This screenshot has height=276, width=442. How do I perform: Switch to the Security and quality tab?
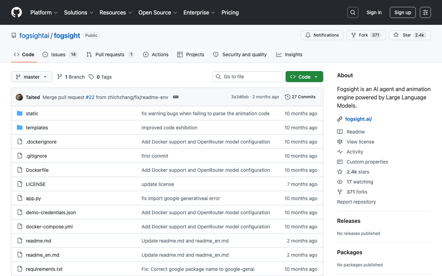tap(240, 55)
